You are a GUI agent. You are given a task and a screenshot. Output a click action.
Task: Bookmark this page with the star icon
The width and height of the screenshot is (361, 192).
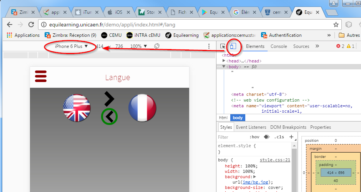[x=336, y=25]
